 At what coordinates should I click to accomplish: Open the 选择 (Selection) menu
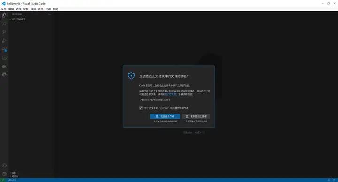(x=18, y=9)
